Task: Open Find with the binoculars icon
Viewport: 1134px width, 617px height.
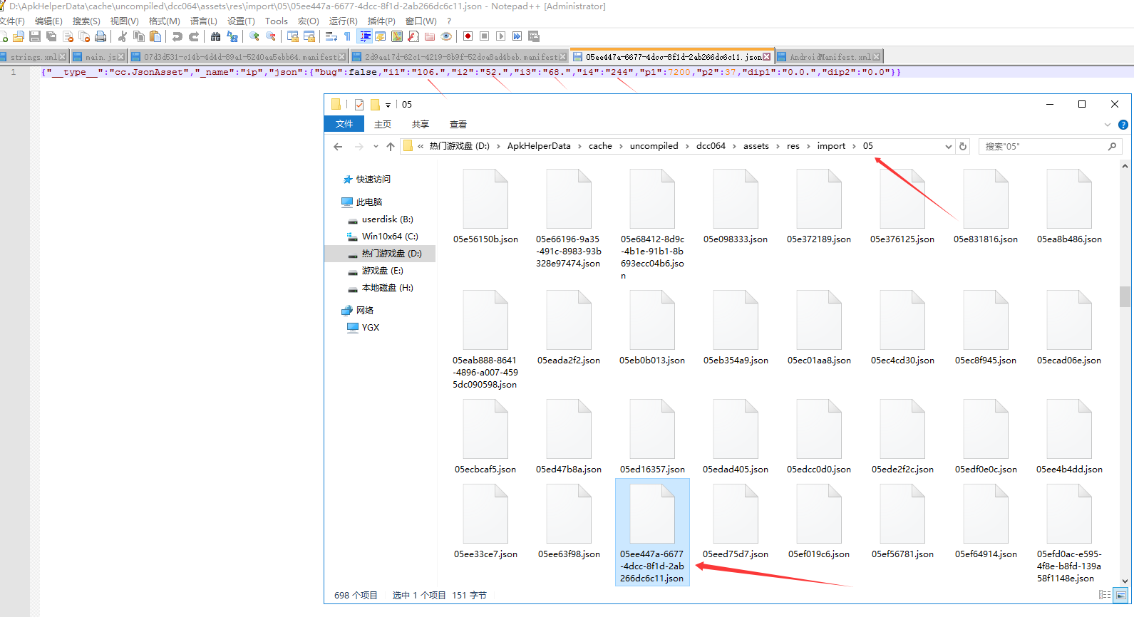Action: click(215, 36)
